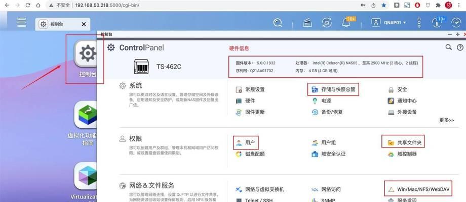Viewport: 466px width, 202px height.
Task: Open 硬件 hardware settings
Action: tap(245, 100)
